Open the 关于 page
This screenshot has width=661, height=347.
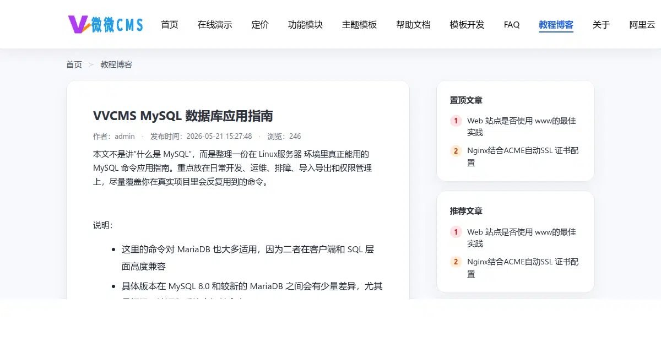coord(602,25)
